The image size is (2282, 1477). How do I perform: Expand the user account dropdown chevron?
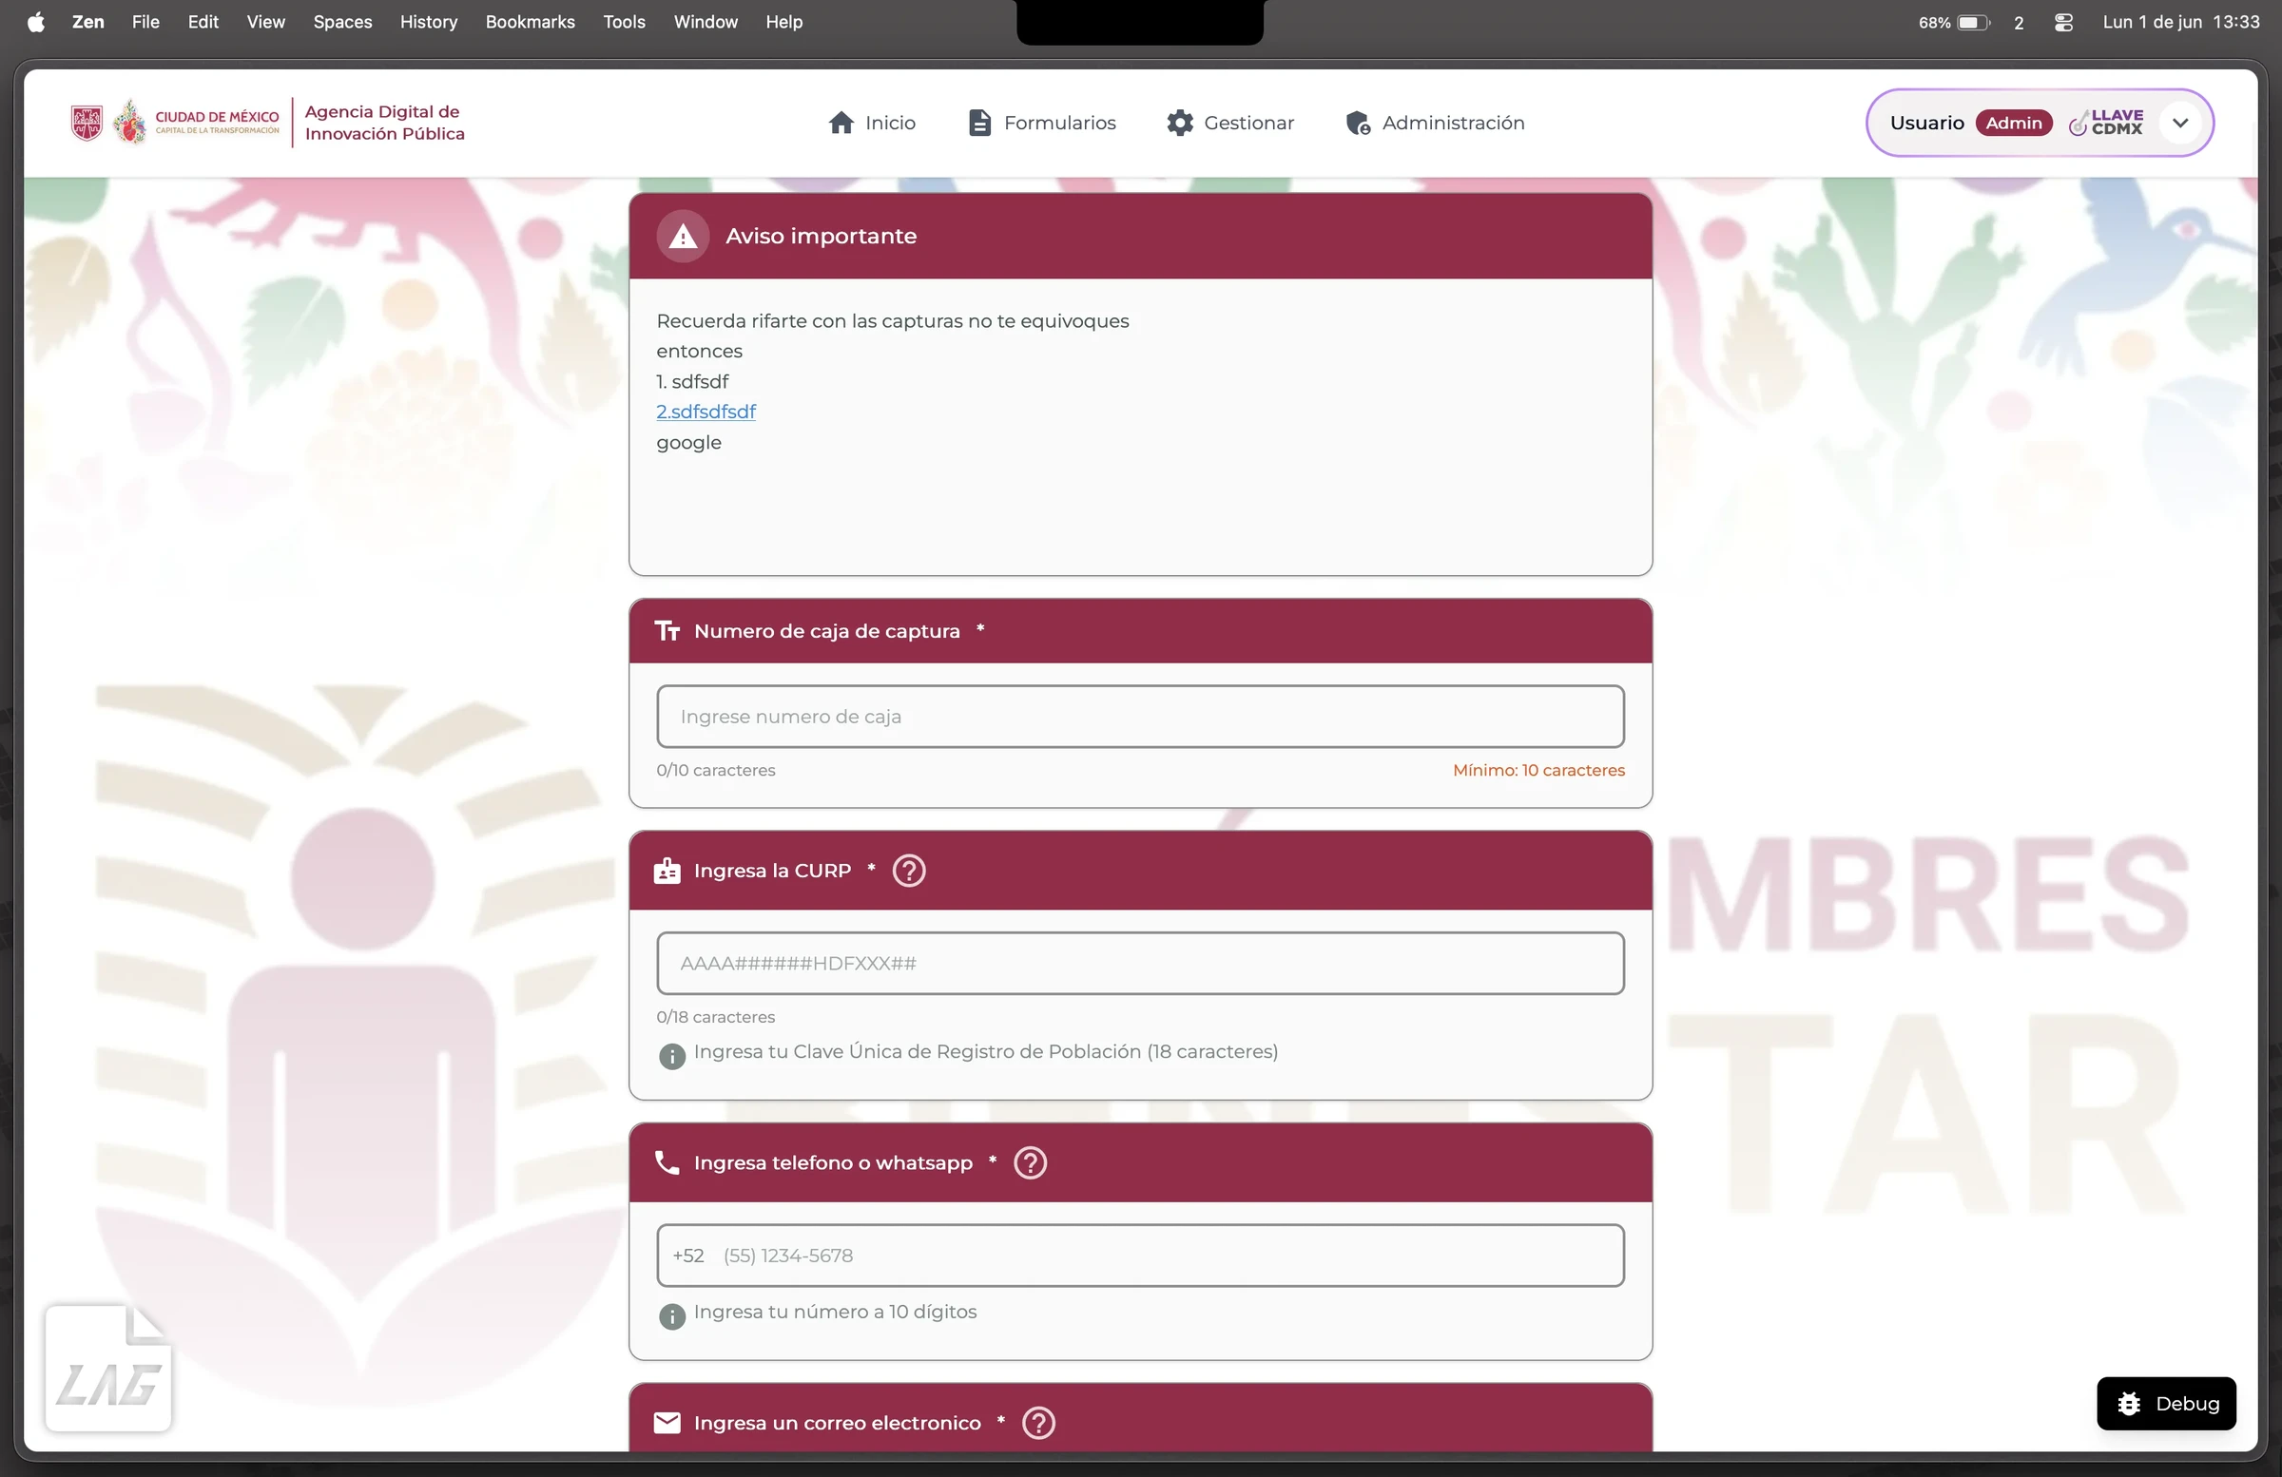(2180, 123)
